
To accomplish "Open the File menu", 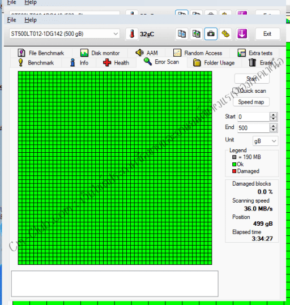I will point(11,20).
